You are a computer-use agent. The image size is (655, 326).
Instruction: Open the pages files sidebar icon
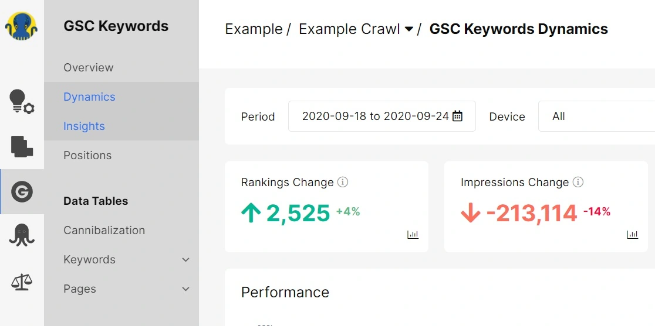click(x=22, y=146)
